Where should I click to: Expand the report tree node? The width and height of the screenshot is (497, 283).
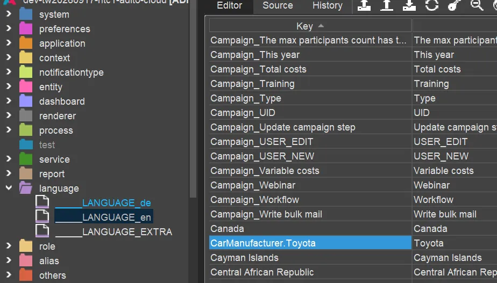tap(9, 173)
